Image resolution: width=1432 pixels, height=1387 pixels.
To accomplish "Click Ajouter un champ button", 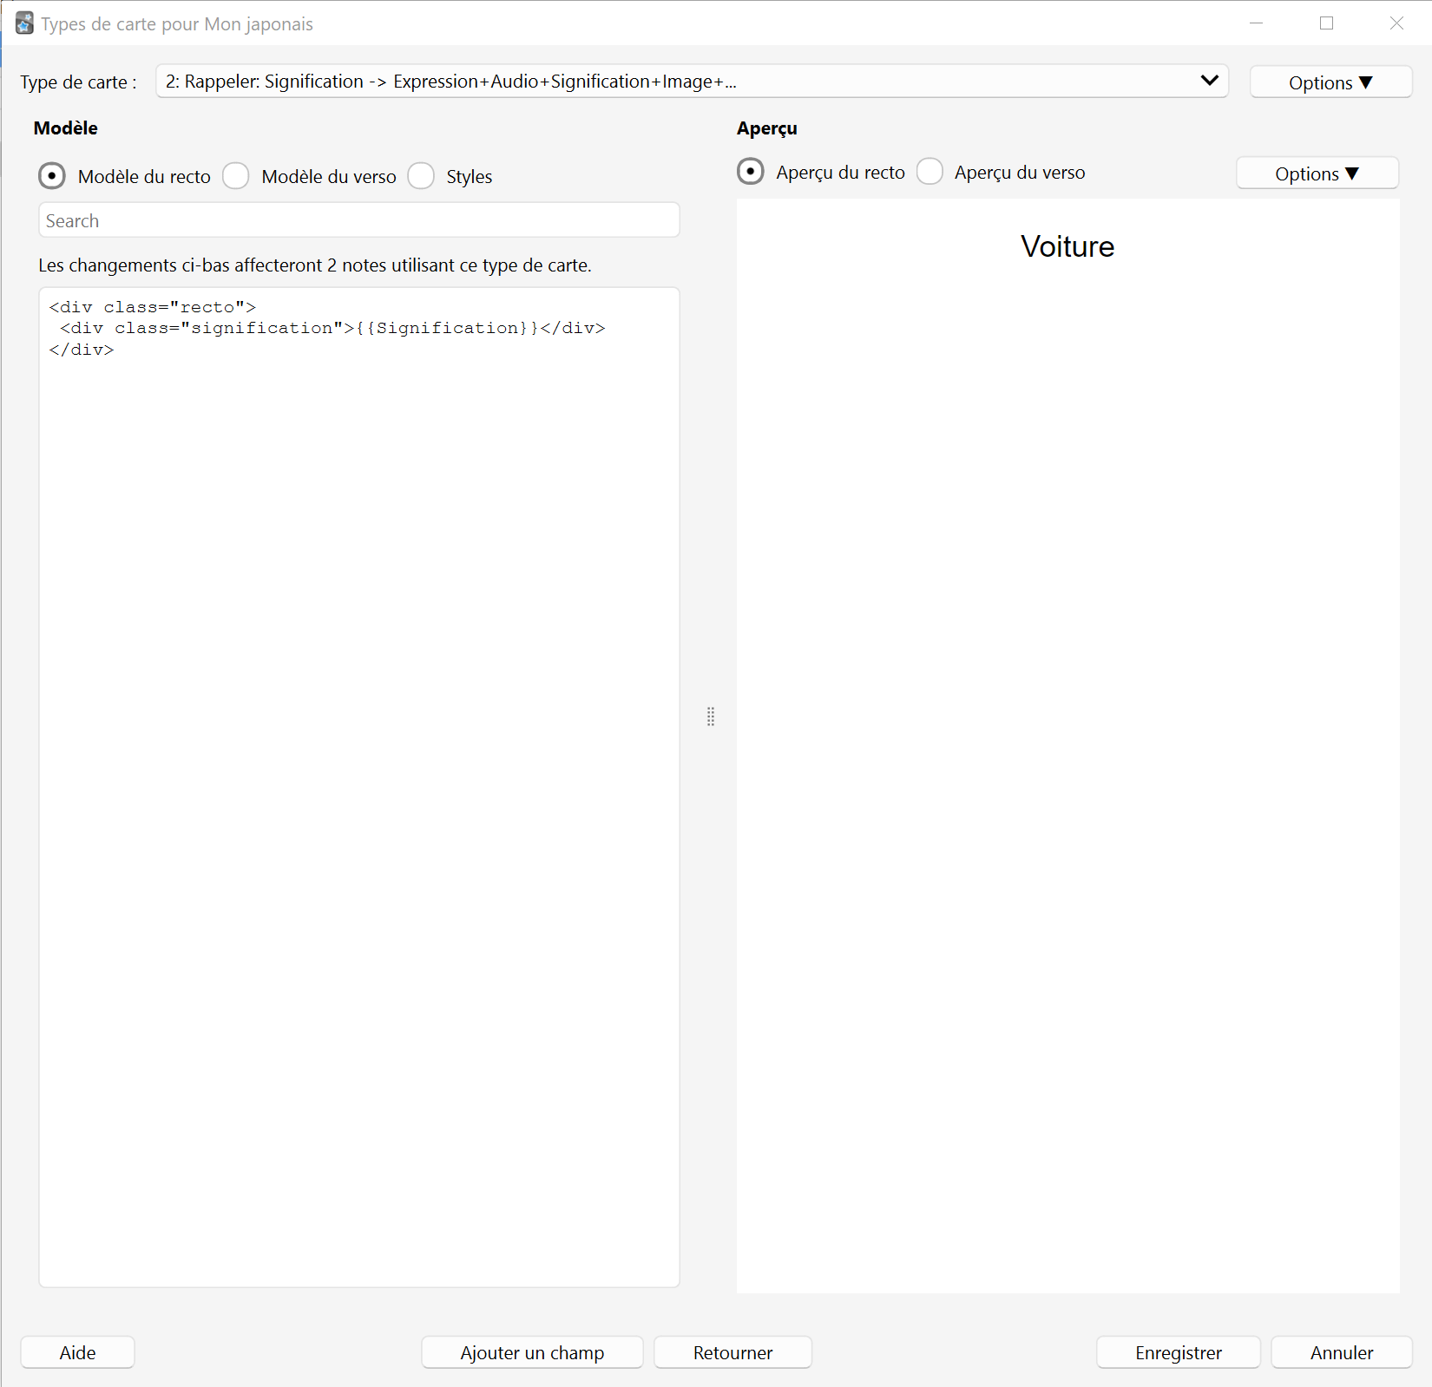I will coord(532,1352).
